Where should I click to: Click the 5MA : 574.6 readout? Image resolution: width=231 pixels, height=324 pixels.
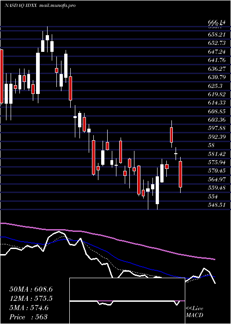[x=29, y=308]
